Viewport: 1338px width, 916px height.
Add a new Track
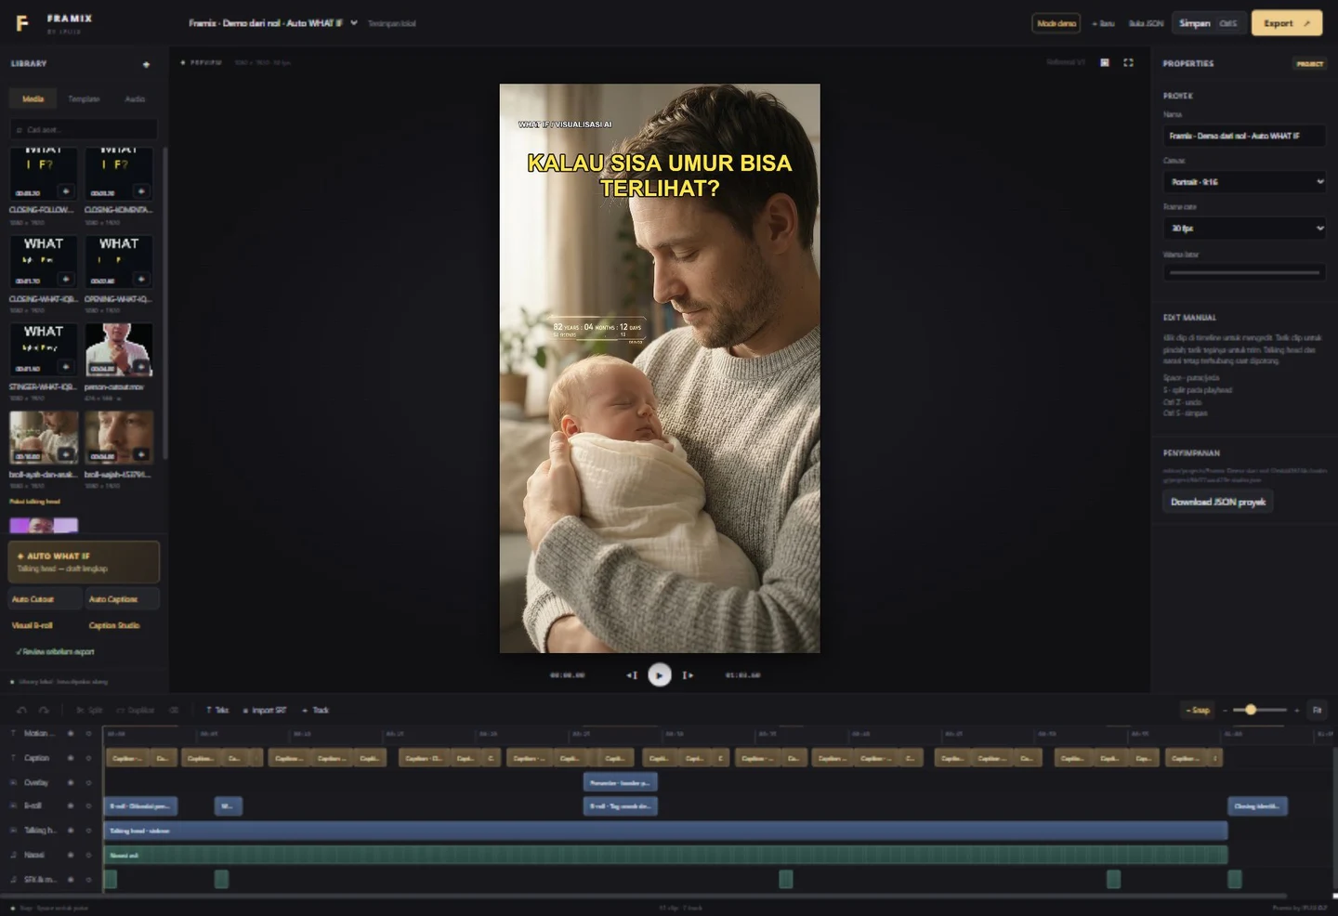coord(316,710)
